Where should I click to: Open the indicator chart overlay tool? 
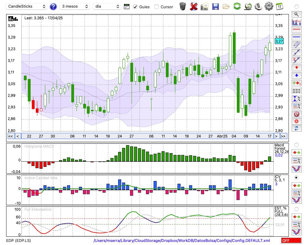[x=297, y=22]
